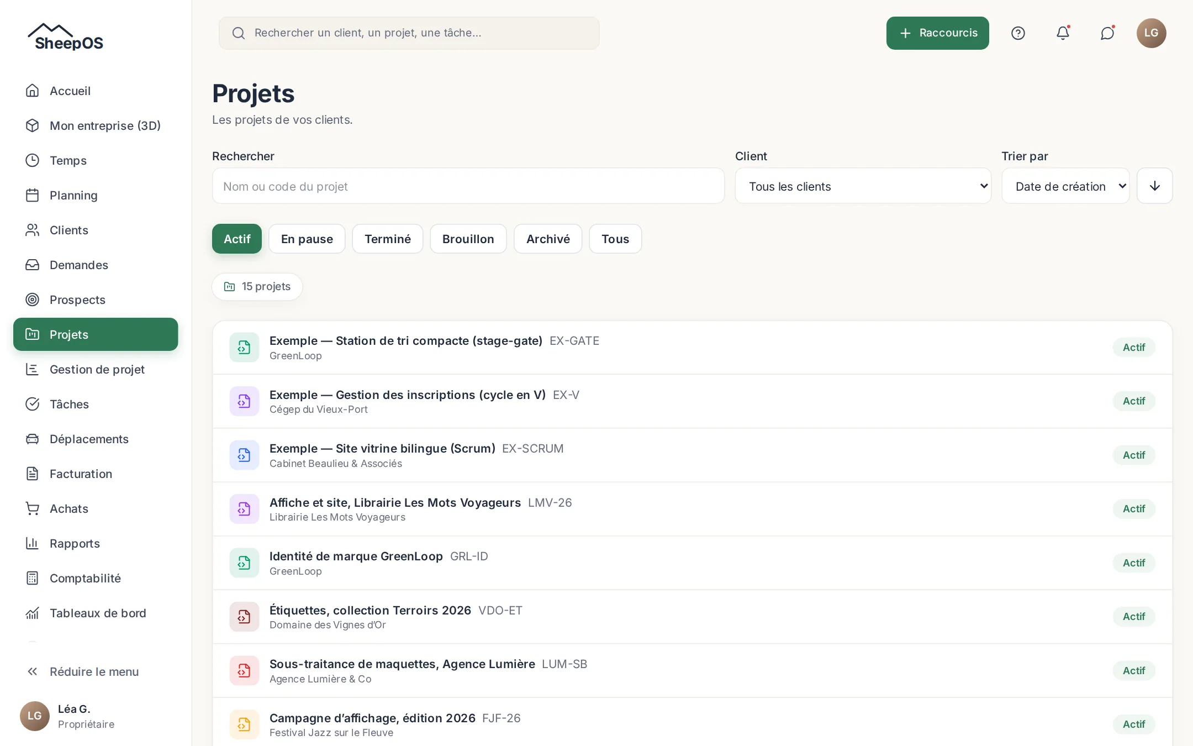1193x746 pixels.
Task: Click the icon of VDO-ET project
Action: [x=244, y=617]
